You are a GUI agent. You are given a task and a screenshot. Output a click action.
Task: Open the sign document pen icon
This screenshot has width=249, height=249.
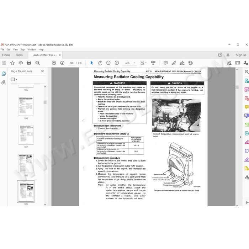coord(182,63)
